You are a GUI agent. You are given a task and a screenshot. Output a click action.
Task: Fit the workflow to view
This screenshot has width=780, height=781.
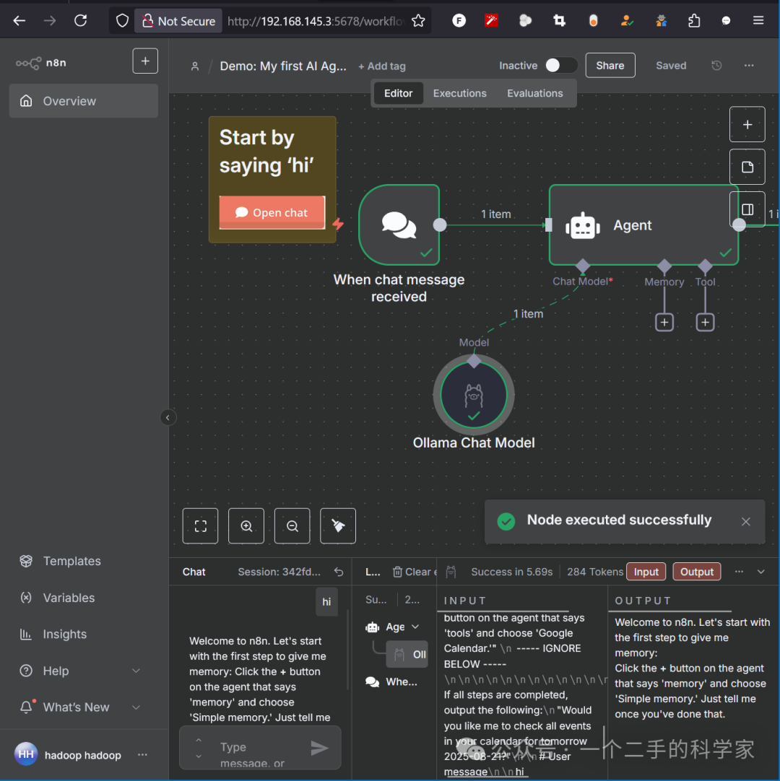(200, 526)
